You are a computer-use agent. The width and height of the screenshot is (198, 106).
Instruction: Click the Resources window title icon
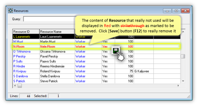click(11, 11)
